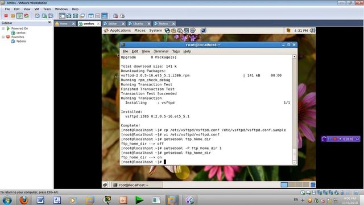Open the GNOME Applications menu

[x=120, y=30]
